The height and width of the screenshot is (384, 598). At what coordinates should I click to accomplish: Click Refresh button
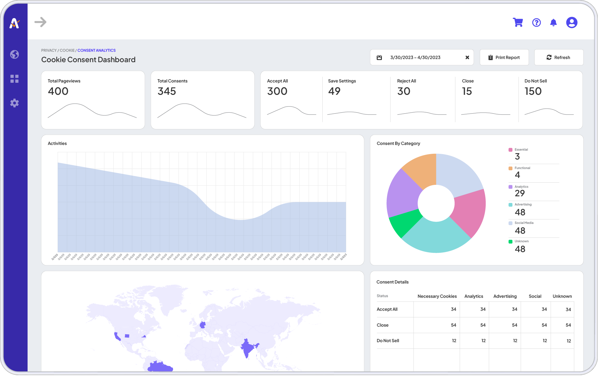click(559, 57)
